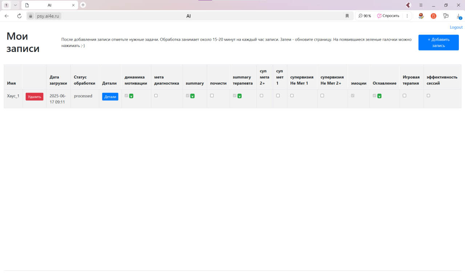The image size is (465, 279).
Task: Toggle the динамика мотивации checkbox
Action: tap(126, 96)
